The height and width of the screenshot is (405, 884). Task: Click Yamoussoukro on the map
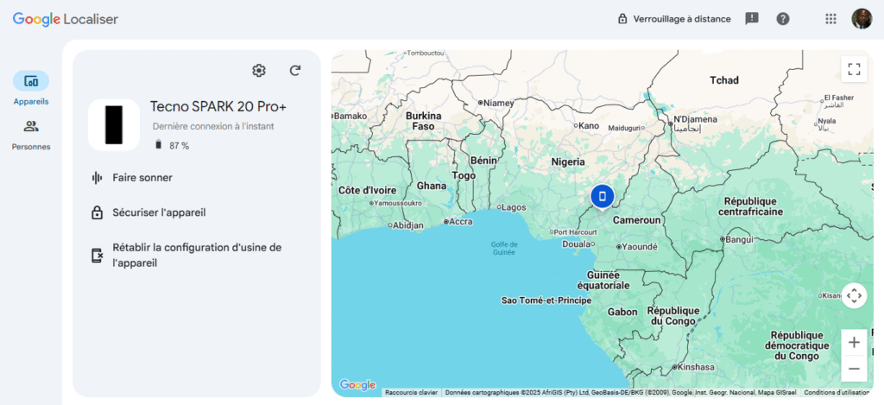399,202
